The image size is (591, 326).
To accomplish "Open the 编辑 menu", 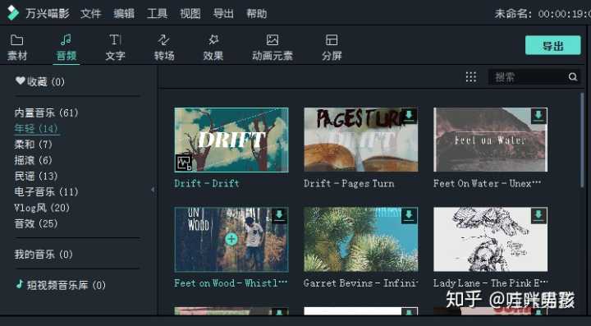I will tap(124, 14).
